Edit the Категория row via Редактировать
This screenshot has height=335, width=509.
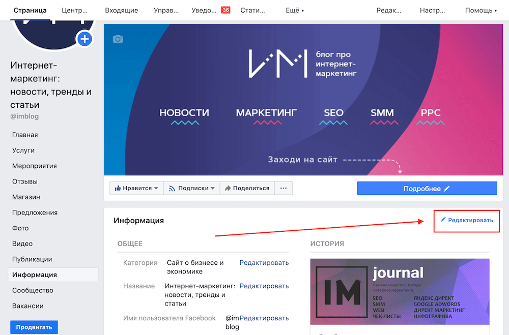pos(264,263)
